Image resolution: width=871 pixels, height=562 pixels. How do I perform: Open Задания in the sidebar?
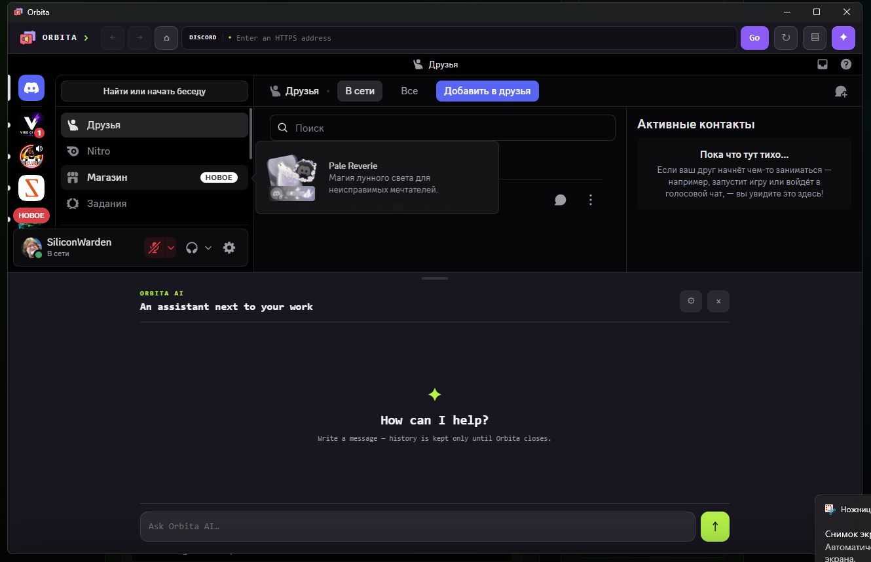click(x=155, y=204)
